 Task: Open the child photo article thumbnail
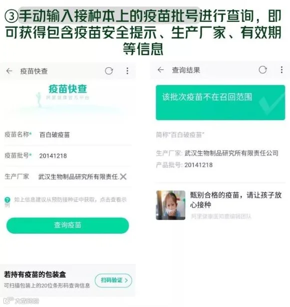tap(171, 205)
